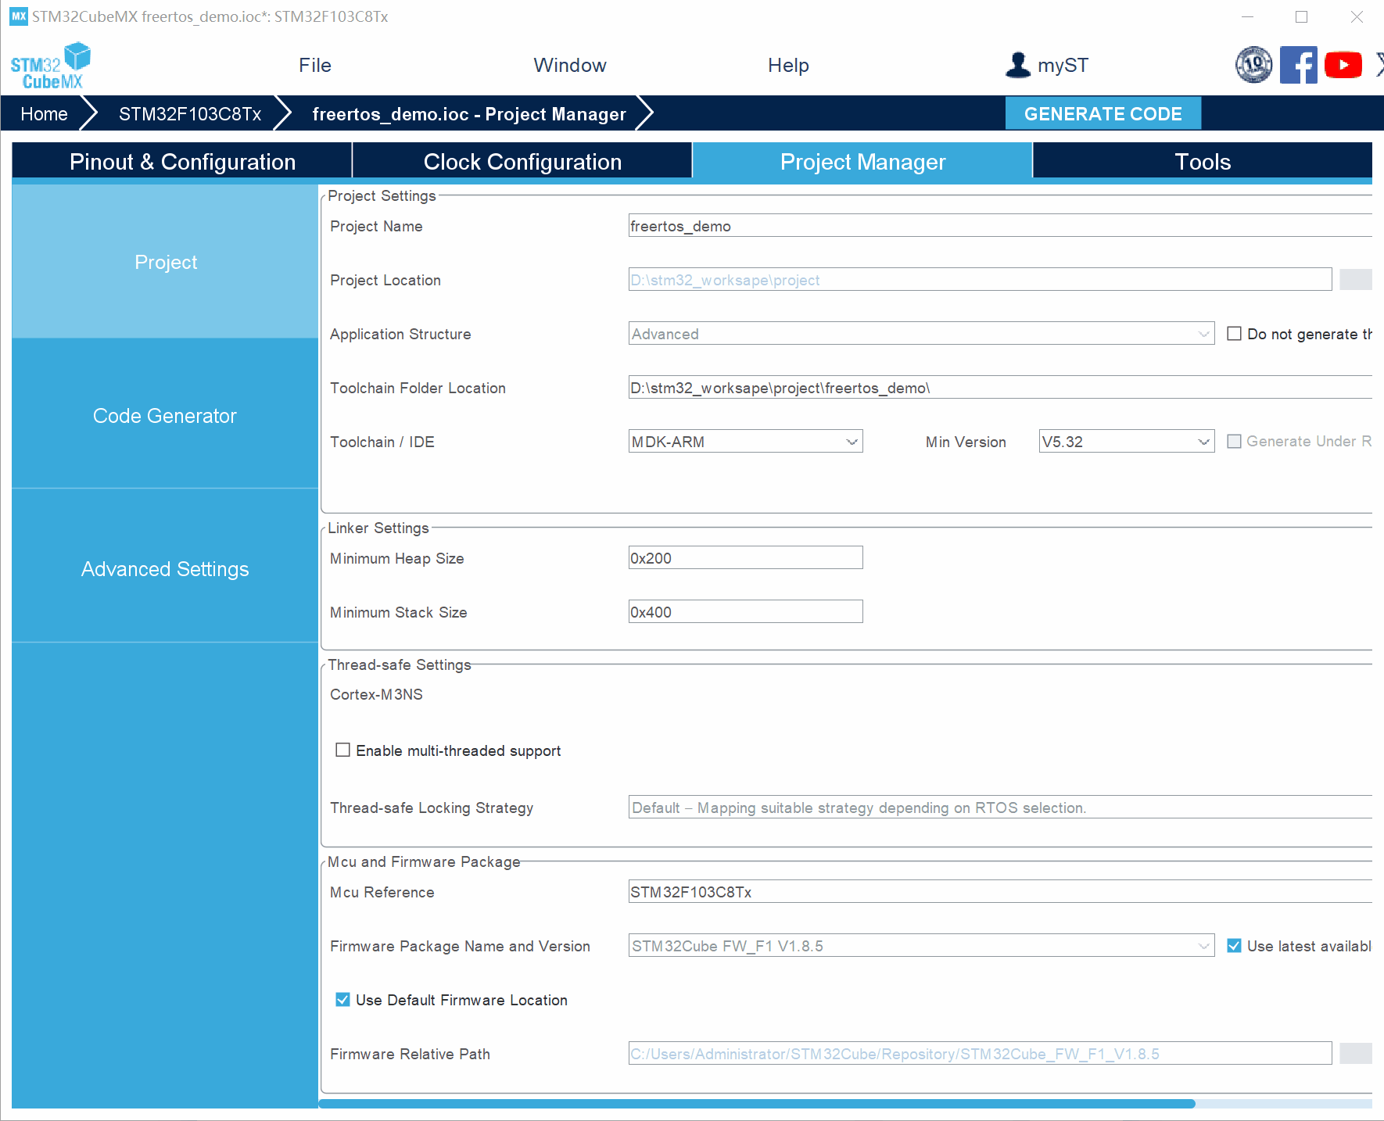Viewport: 1384px width, 1121px height.
Task: Uncheck Use Default Firmware Location
Action: click(x=342, y=1000)
